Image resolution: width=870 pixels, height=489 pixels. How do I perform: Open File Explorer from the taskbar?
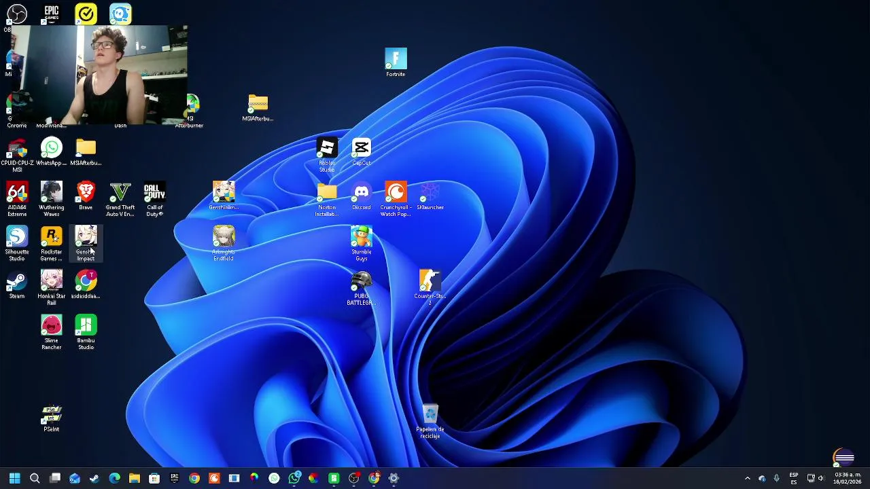(x=135, y=478)
